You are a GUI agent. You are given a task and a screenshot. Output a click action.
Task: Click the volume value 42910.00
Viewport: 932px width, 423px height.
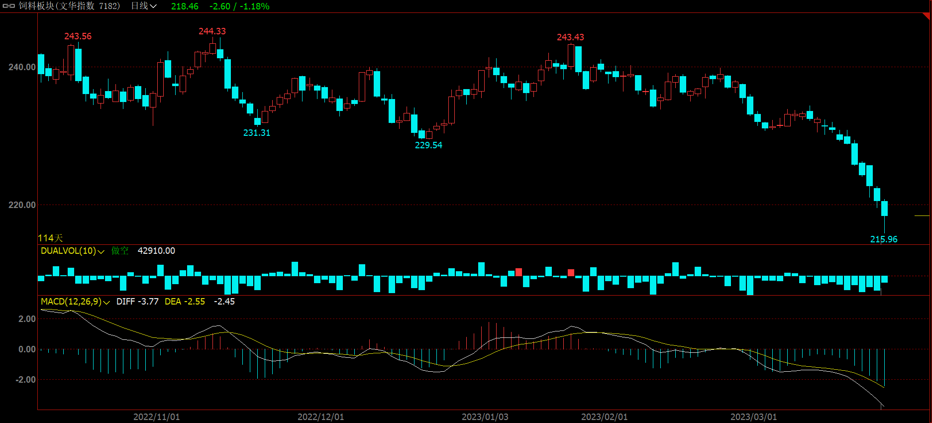156,251
